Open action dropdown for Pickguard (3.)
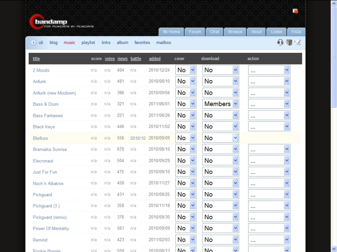 [x=269, y=206]
